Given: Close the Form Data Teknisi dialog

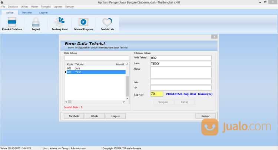Looking at the screenshot, I should coord(214,37).
